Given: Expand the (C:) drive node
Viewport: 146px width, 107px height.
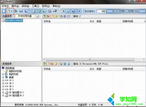Looking at the screenshot, I should pos(3,80).
